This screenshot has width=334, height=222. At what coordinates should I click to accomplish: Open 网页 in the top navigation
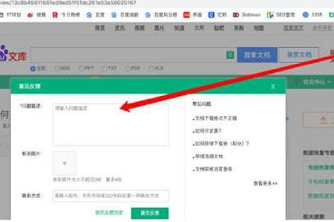tap(100, 28)
